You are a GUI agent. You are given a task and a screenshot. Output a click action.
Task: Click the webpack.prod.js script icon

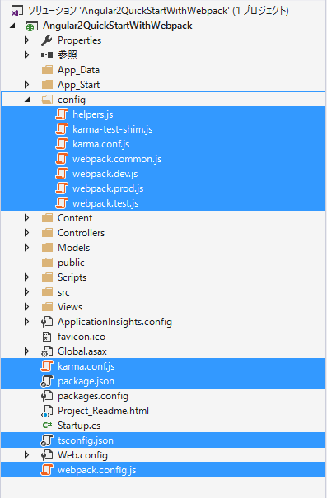click(x=62, y=188)
